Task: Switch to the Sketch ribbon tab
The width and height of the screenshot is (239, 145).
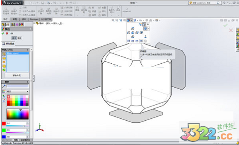Action: [x=15, y=20]
